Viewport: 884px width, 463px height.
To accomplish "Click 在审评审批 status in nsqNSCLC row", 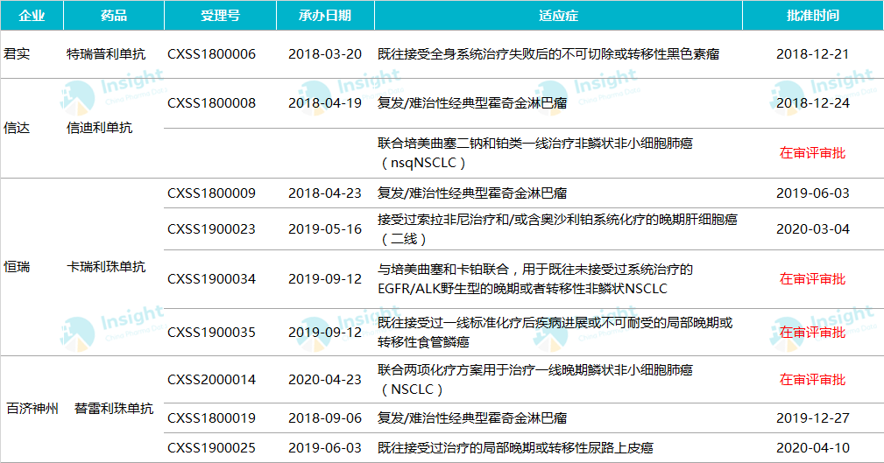I will (x=813, y=152).
